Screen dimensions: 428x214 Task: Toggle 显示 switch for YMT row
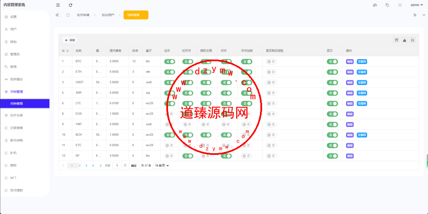332,124
